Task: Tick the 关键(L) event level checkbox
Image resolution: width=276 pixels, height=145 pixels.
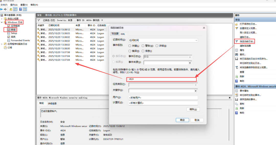Action: 130,46
